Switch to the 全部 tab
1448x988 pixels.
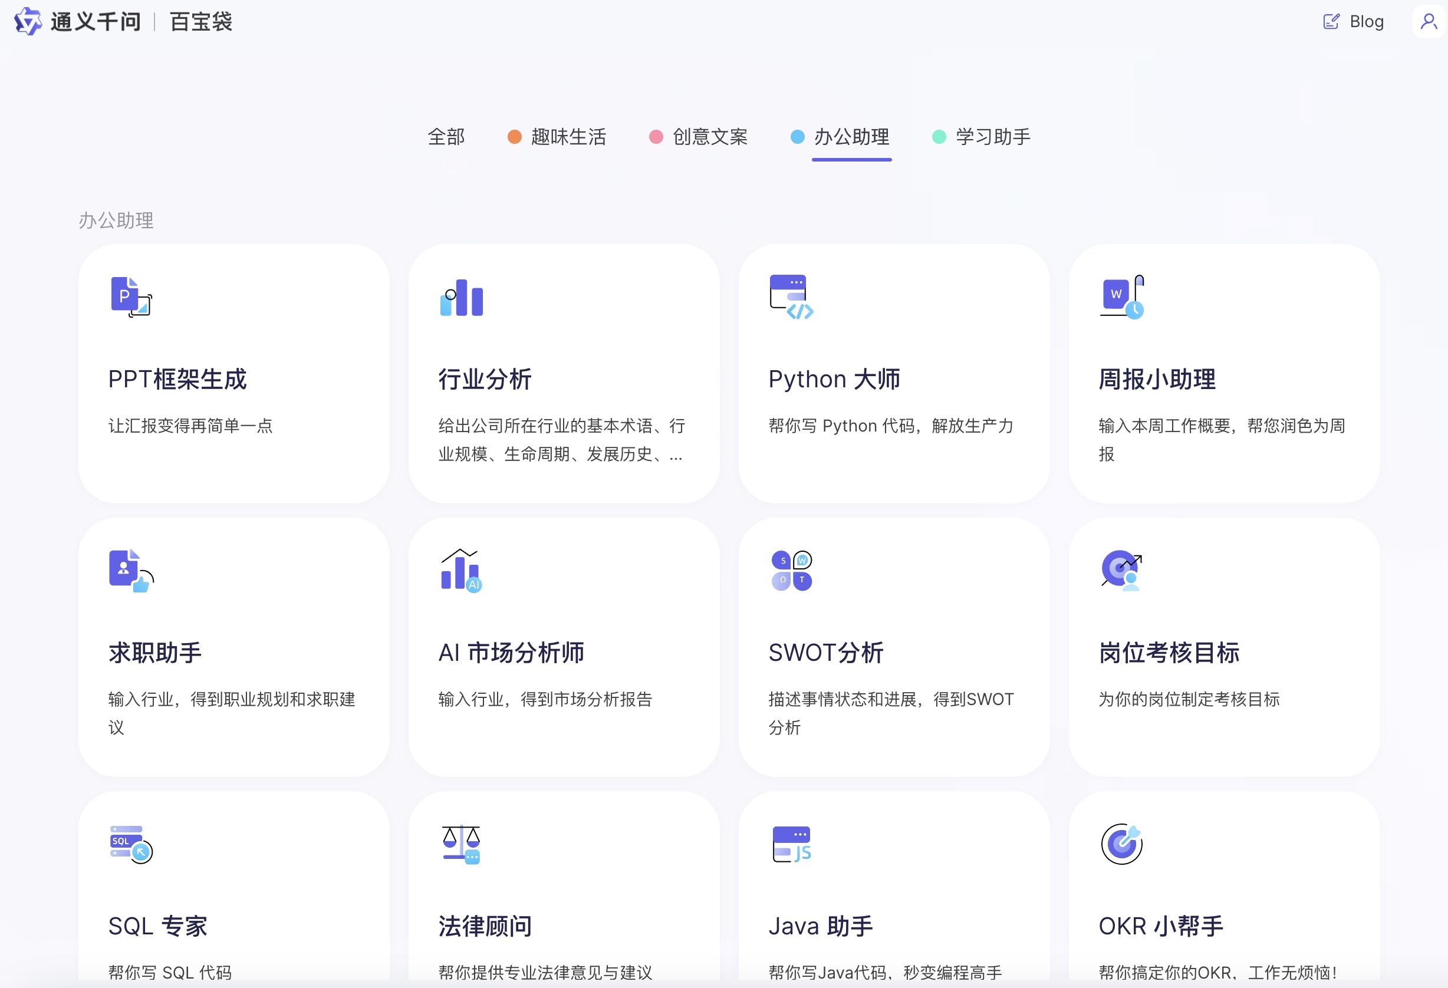click(446, 137)
